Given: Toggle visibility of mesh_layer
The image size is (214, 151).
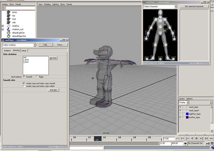Looking at the screenshot, I should pos(181,107).
